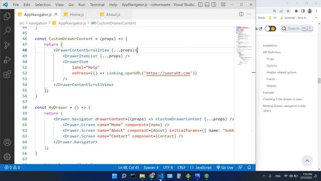Open File Explorer from the taskbar
This screenshot has width=321, height=181.
[x=142, y=176]
